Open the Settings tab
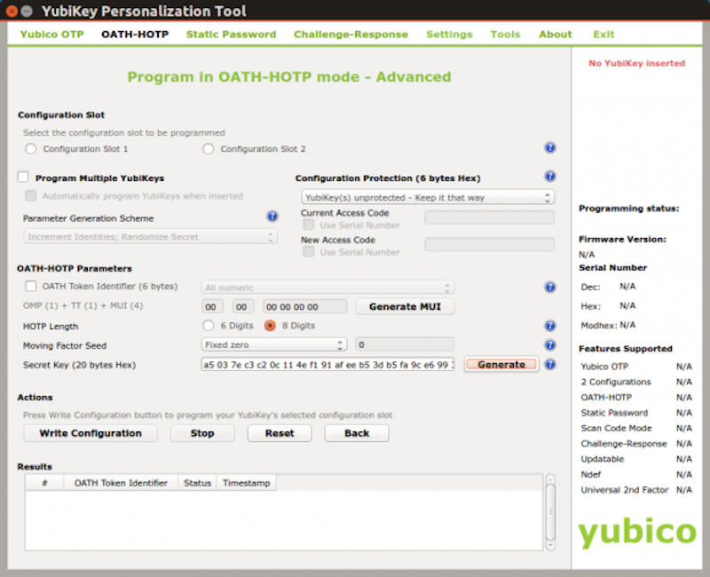Viewport: 710px width, 577px height. point(449,35)
